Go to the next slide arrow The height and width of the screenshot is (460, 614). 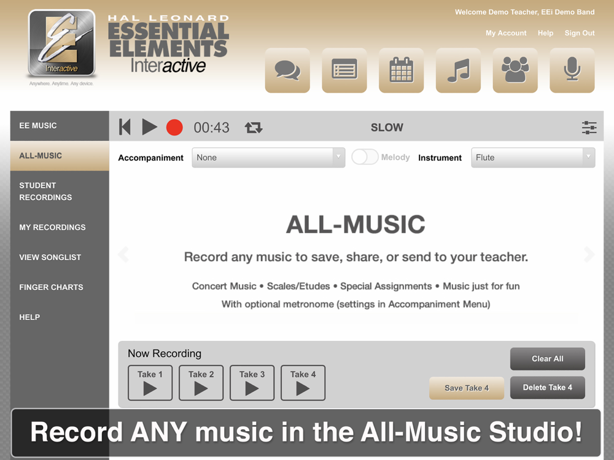[x=589, y=255]
